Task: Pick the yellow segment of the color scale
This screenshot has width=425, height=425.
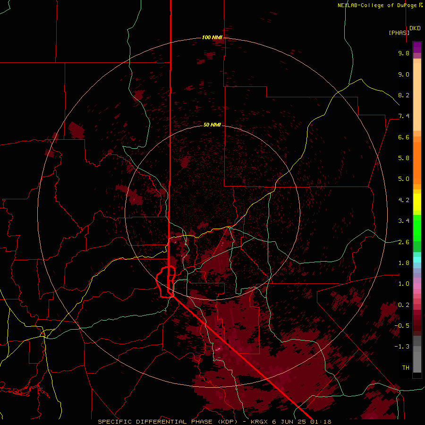Action: [x=417, y=202]
